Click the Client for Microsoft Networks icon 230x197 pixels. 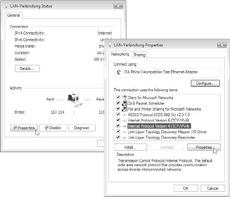pyautogui.click(x=124, y=98)
